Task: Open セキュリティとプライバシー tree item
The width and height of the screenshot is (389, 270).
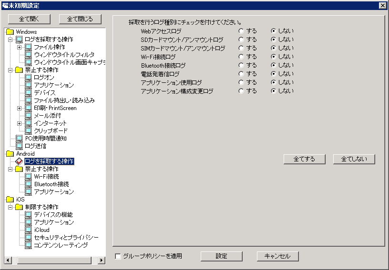Action: [66, 238]
